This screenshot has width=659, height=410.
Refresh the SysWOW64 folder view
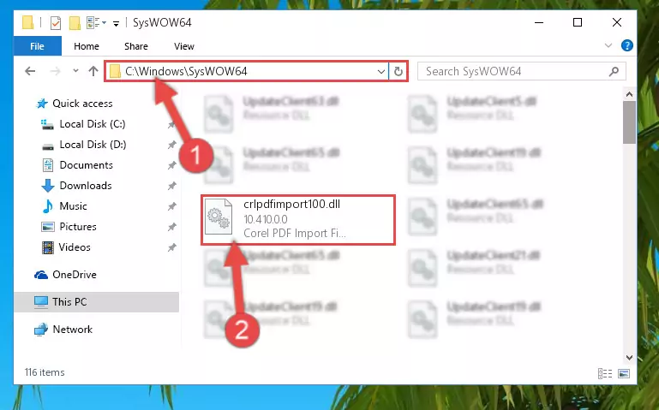click(x=398, y=71)
